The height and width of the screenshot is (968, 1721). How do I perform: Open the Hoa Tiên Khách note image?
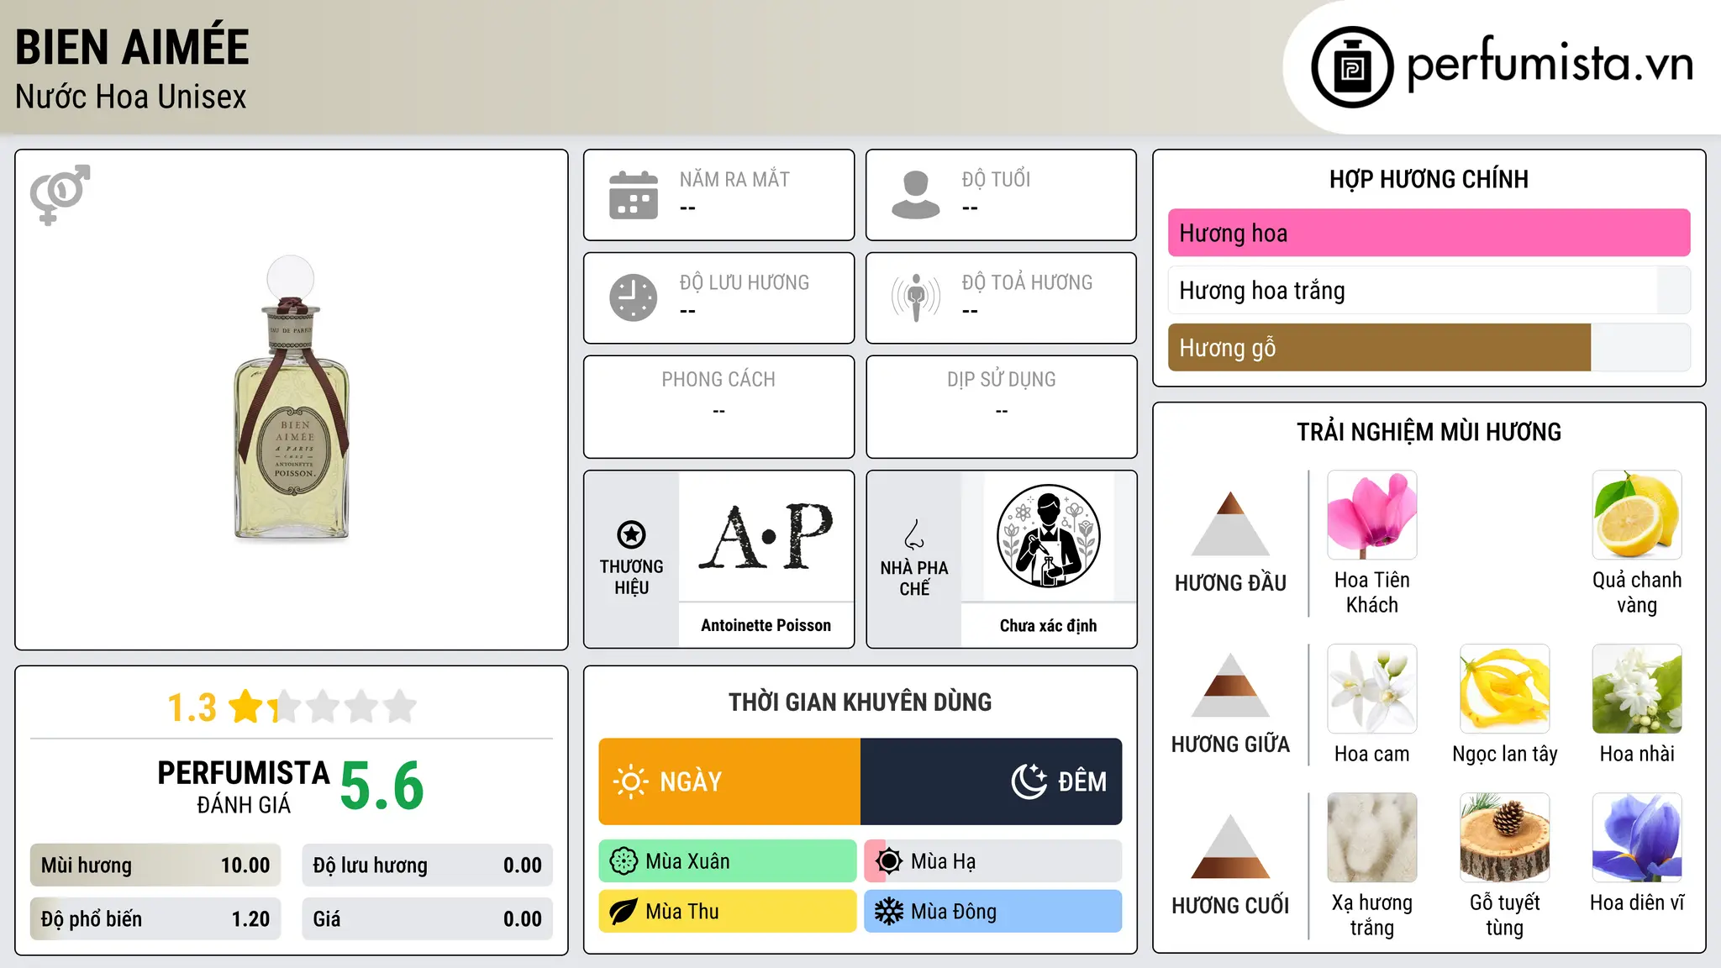coord(1371,515)
